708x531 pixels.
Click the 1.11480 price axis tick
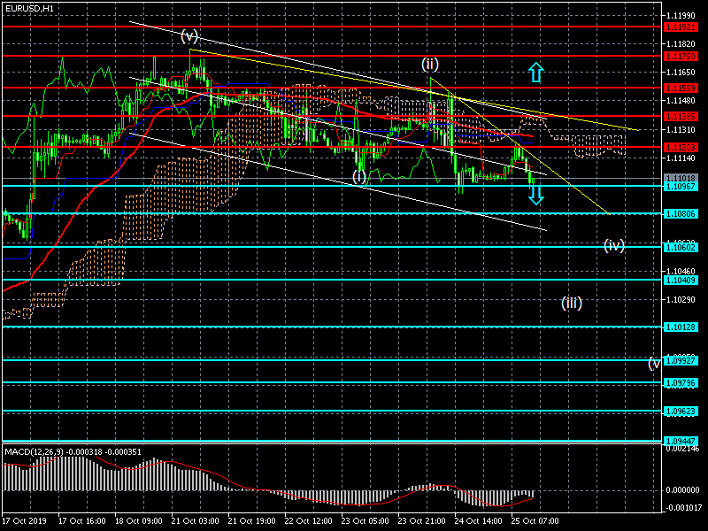point(681,101)
